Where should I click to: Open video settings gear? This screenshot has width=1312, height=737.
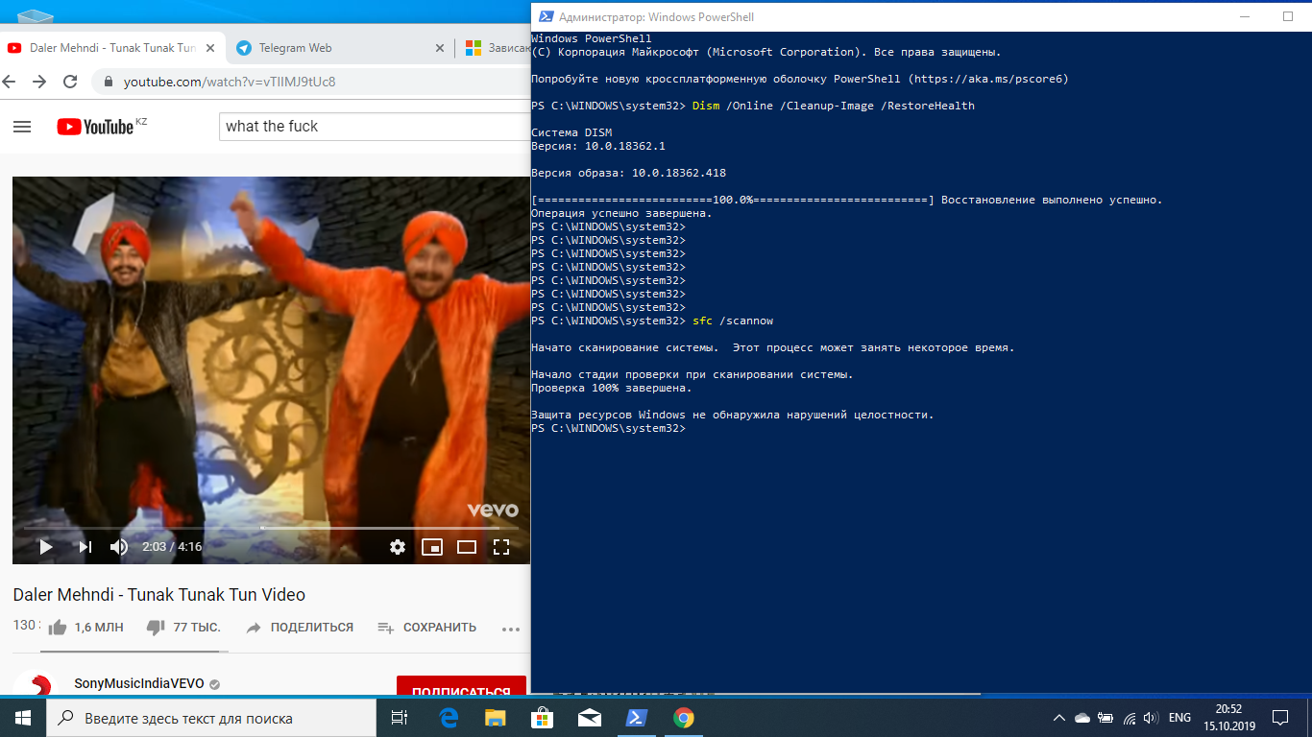pyautogui.click(x=398, y=547)
